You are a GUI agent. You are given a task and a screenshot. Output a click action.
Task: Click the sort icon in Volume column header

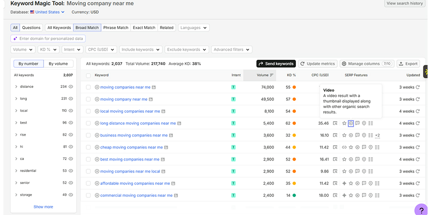click(272, 75)
